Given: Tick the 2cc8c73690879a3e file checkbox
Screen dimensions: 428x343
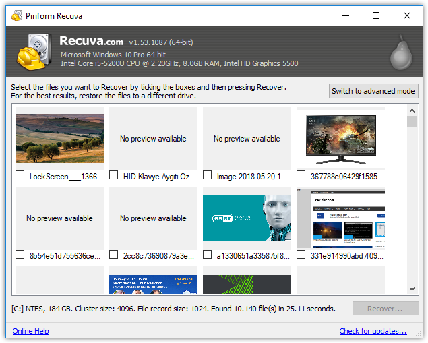Looking at the screenshot, I should tap(113, 255).
